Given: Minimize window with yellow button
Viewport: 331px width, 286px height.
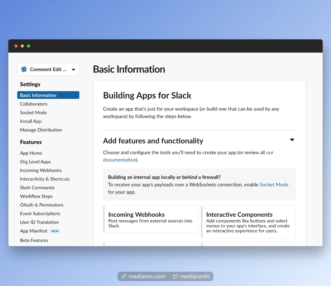Looking at the screenshot, I should (x=22, y=46).
